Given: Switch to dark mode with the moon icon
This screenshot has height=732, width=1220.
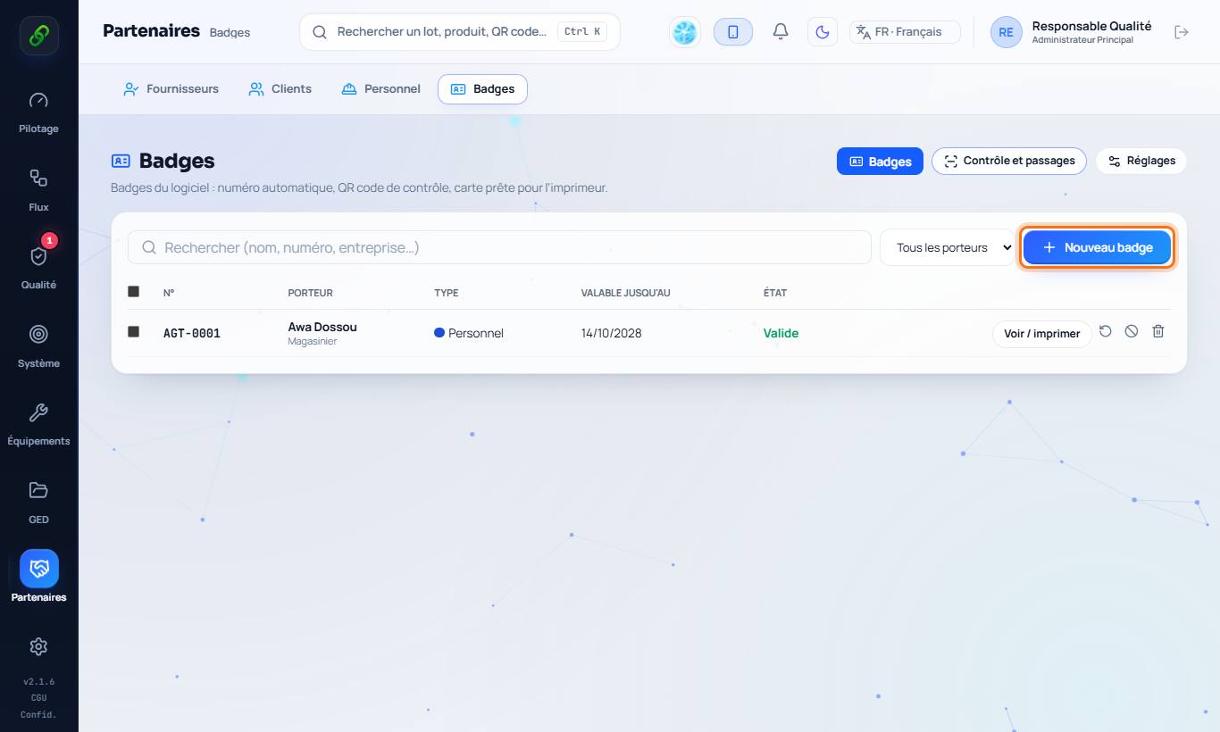Looking at the screenshot, I should point(823,32).
